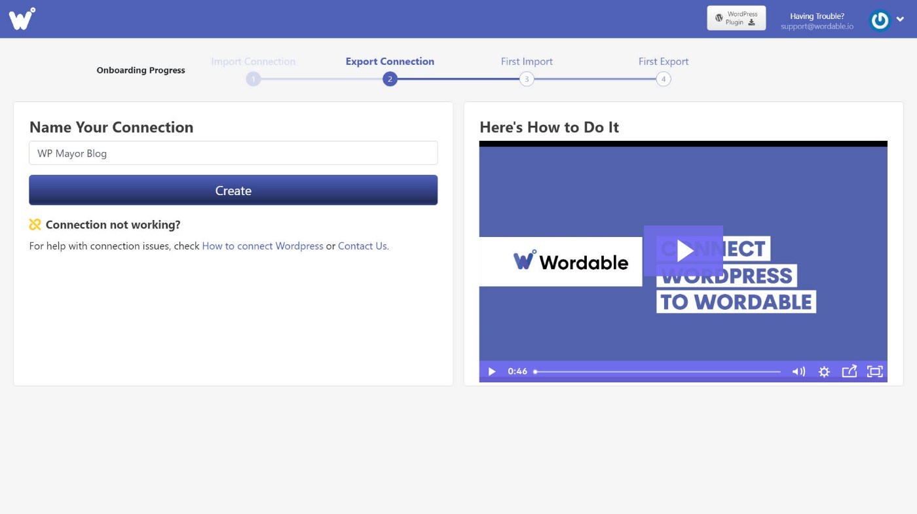Click the broken link icon by Connection not working

[35, 225]
